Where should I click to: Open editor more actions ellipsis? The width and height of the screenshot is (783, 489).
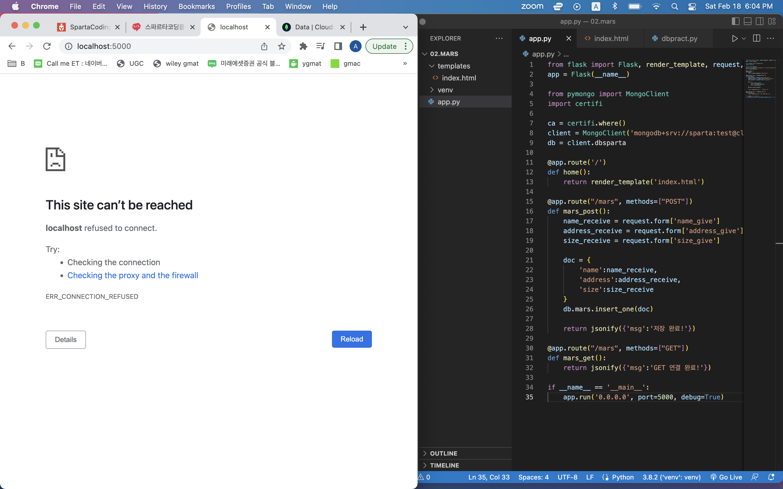[771, 39]
